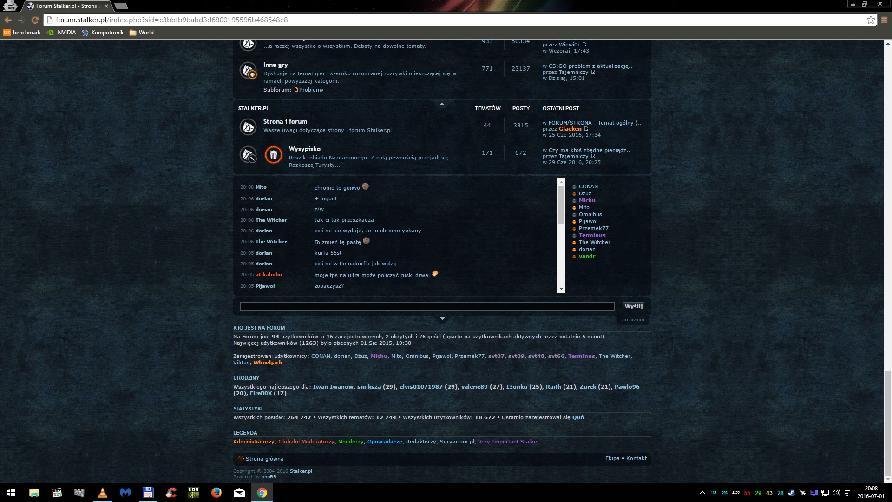Select the Forum Stalker.pl browser tab

[x=68, y=6]
